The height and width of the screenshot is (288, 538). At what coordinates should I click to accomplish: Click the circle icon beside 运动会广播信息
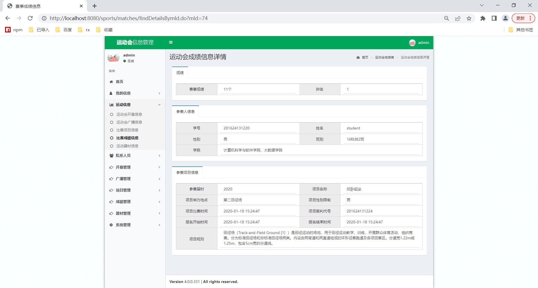(x=112, y=122)
